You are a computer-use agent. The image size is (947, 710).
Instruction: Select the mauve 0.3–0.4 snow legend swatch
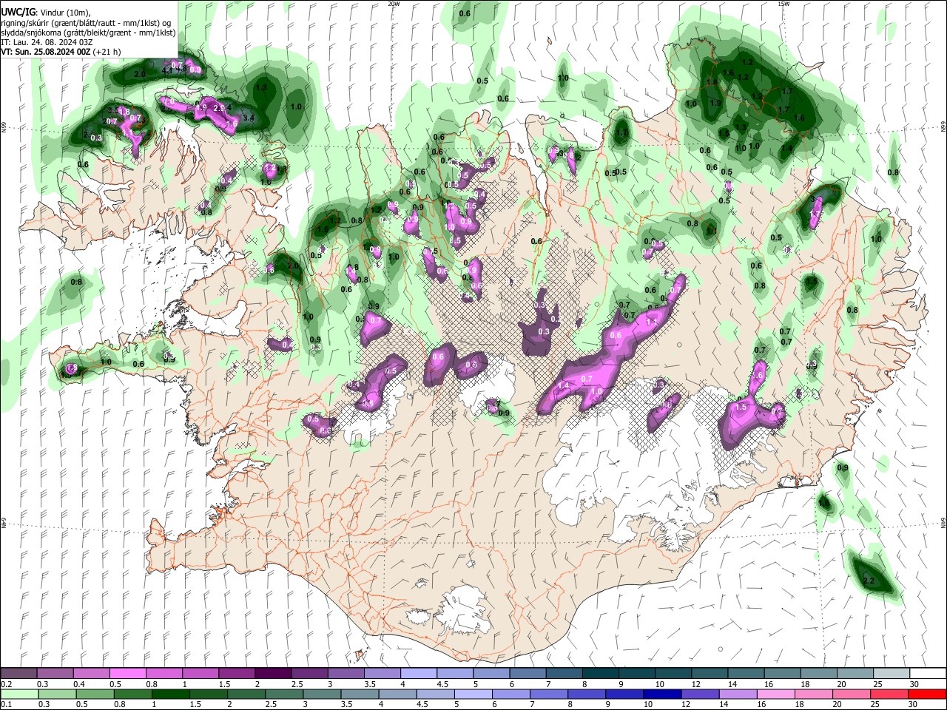pyautogui.click(x=55, y=674)
